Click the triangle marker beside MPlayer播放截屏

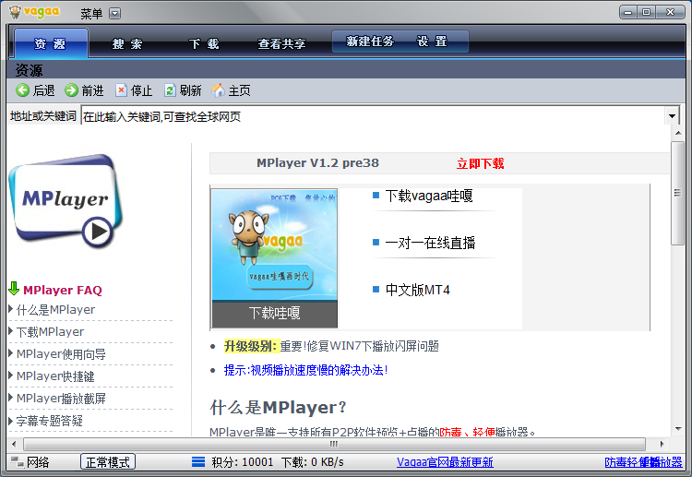click(x=10, y=398)
